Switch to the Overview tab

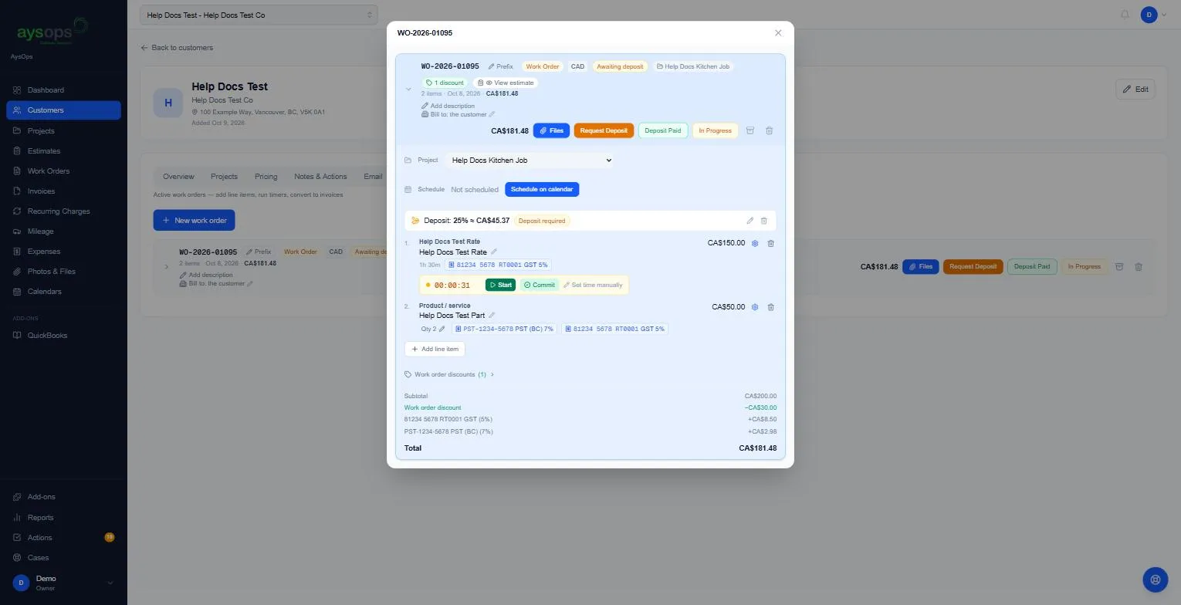point(178,177)
